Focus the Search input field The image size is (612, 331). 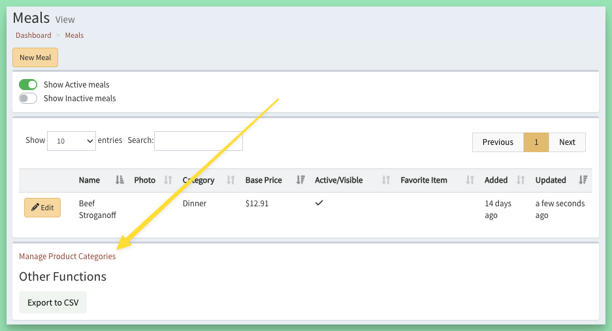pyautogui.click(x=199, y=141)
